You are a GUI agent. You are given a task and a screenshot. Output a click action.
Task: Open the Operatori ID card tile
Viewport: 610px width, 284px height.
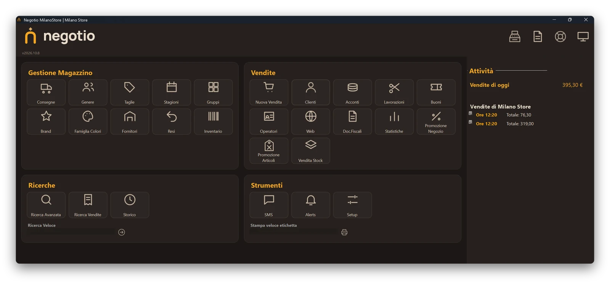[x=269, y=121]
